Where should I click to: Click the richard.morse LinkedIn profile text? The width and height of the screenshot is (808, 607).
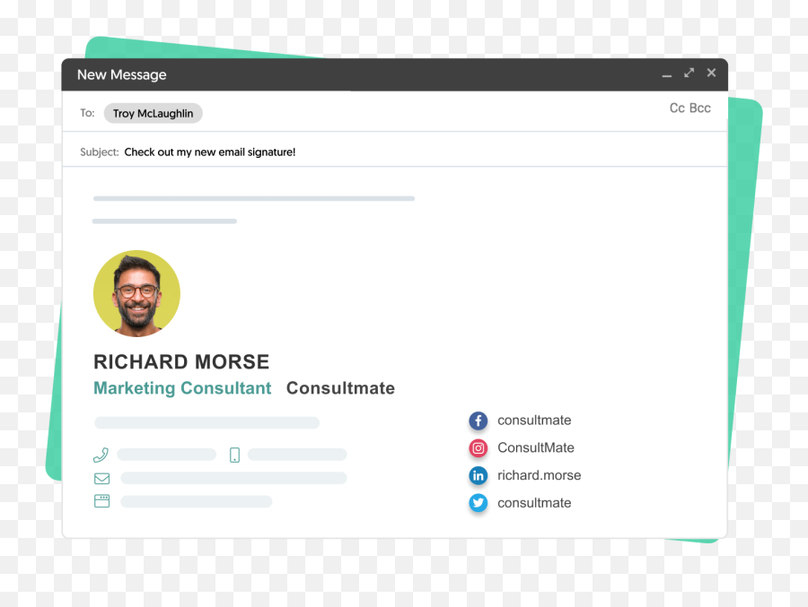pyautogui.click(x=539, y=475)
